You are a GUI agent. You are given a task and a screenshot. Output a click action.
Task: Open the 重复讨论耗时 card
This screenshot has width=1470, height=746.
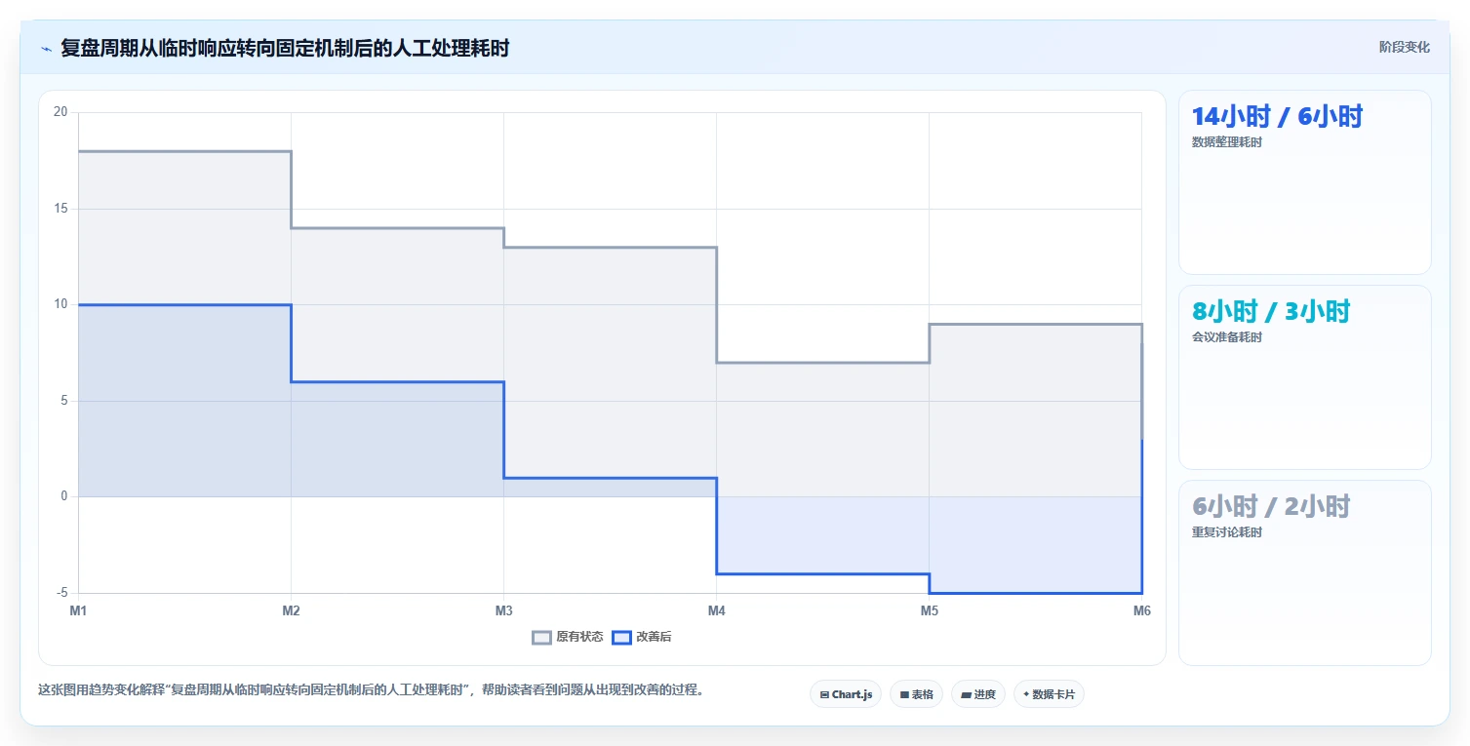[1305, 572]
